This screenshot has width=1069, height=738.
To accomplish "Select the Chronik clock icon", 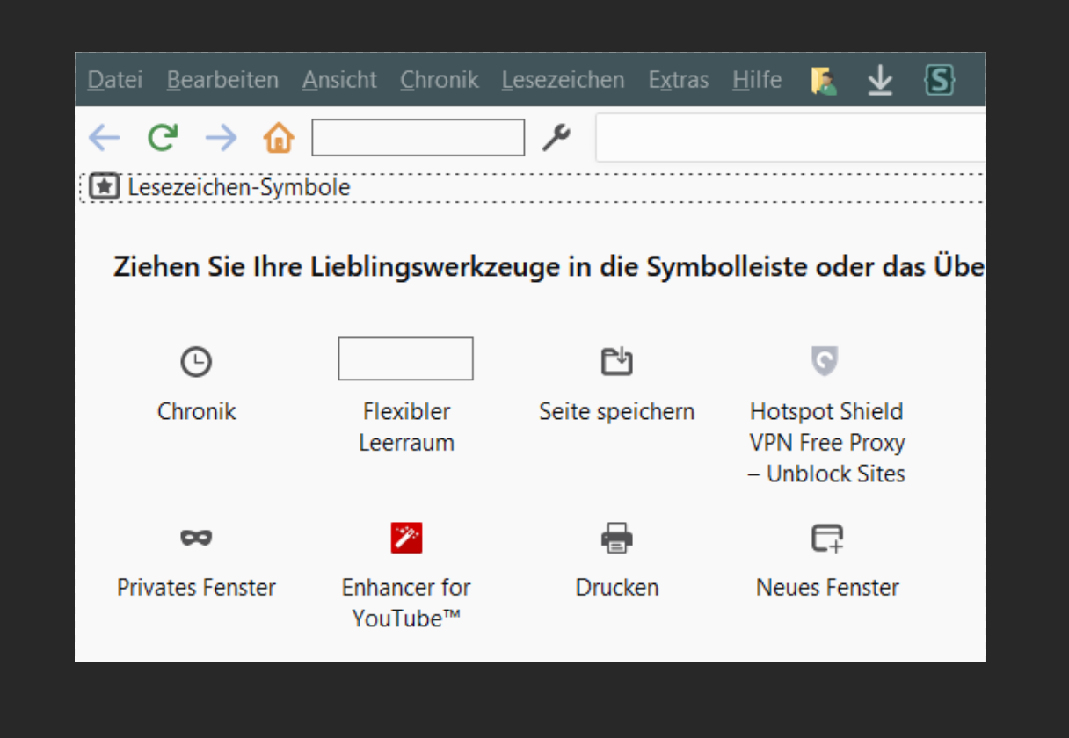I will 196,361.
